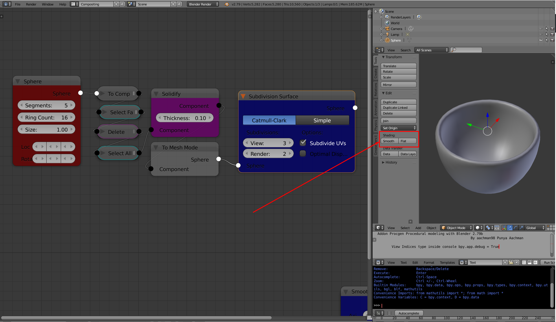Select the scale manipulator icon
This screenshot has width=556, height=322.
click(521, 228)
